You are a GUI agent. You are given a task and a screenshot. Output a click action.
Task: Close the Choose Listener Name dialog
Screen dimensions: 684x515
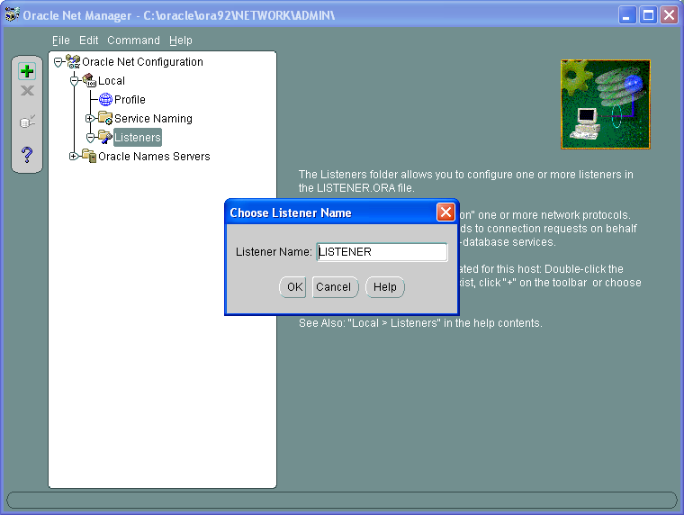445,212
